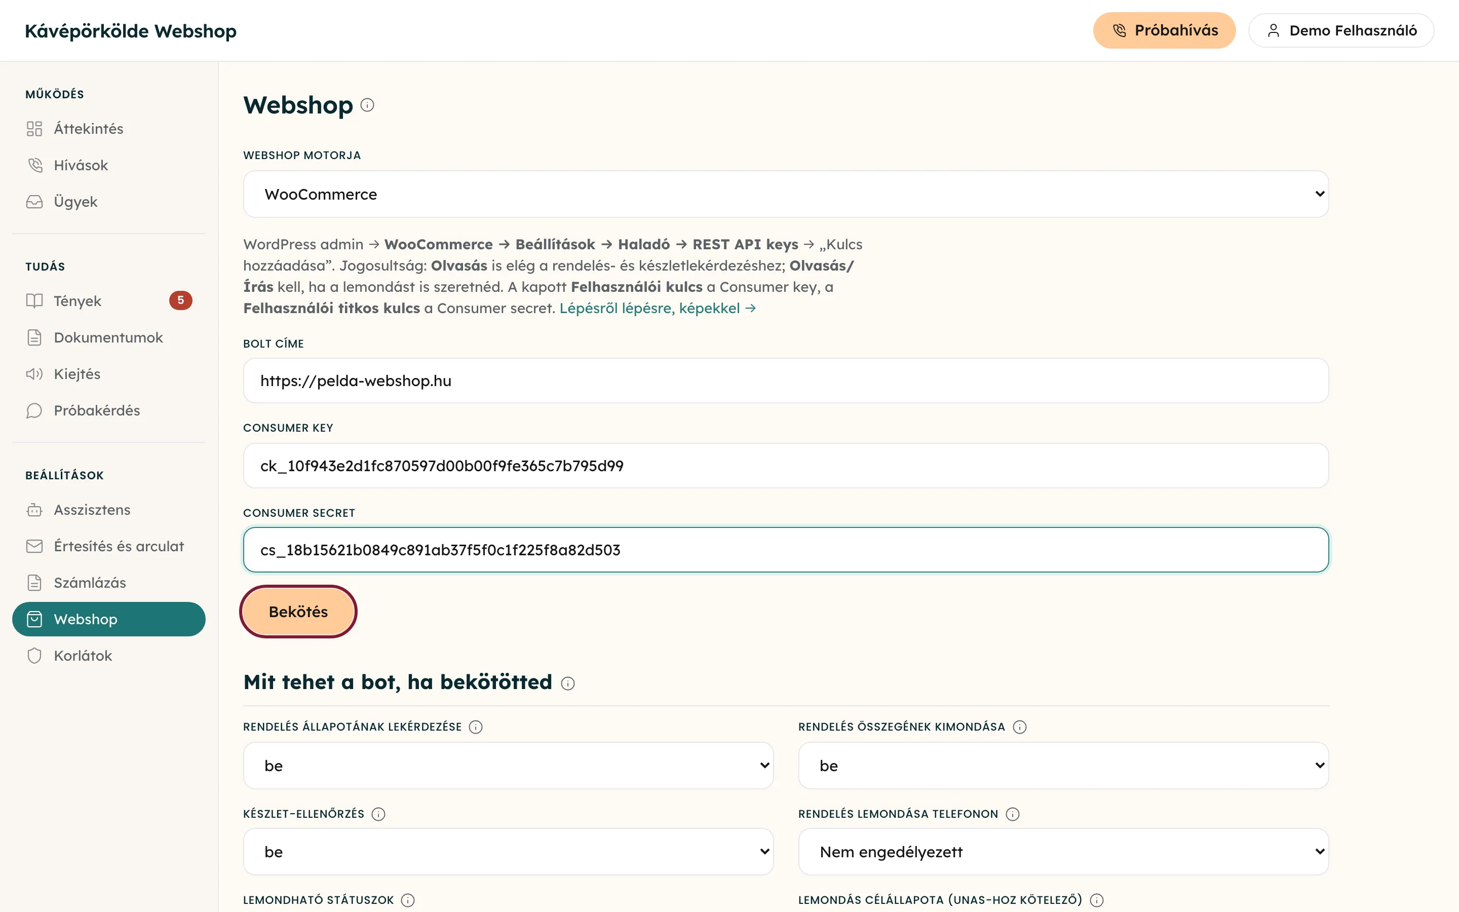This screenshot has height=912, width=1459.
Task: Open the Rendelés állapotának lekérdezése dropdown
Action: 508,766
